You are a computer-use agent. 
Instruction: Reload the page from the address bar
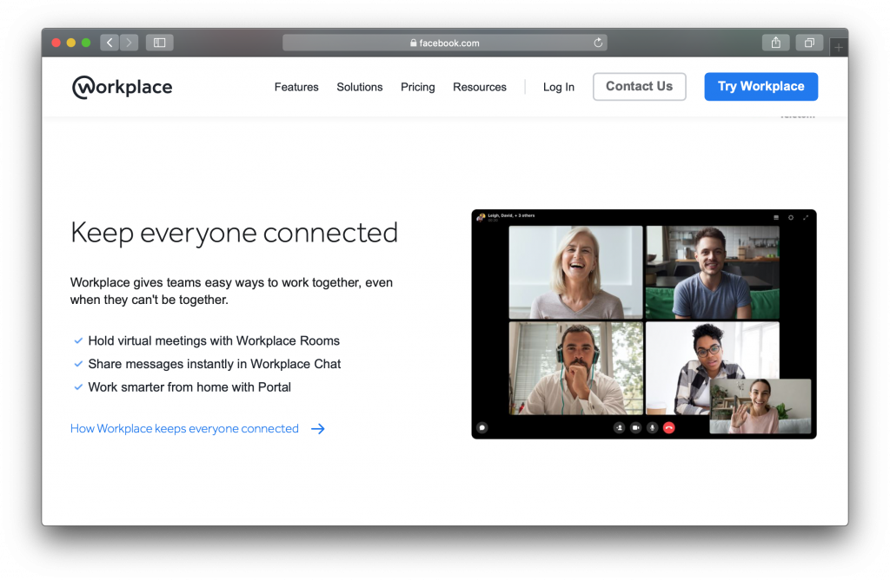tap(598, 43)
